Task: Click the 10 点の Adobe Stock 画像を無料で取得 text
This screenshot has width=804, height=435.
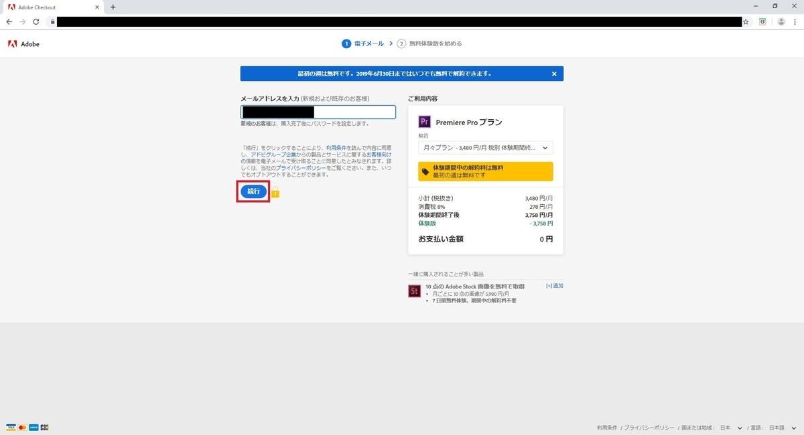Action: 475,286
